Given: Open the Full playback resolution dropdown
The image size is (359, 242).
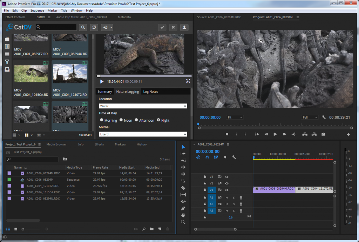Looking at the screenshot, I should pyautogui.click(x=310, y=117).
